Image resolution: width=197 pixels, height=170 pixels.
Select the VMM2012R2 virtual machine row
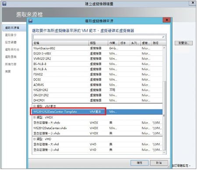click(x=97, y=59)
